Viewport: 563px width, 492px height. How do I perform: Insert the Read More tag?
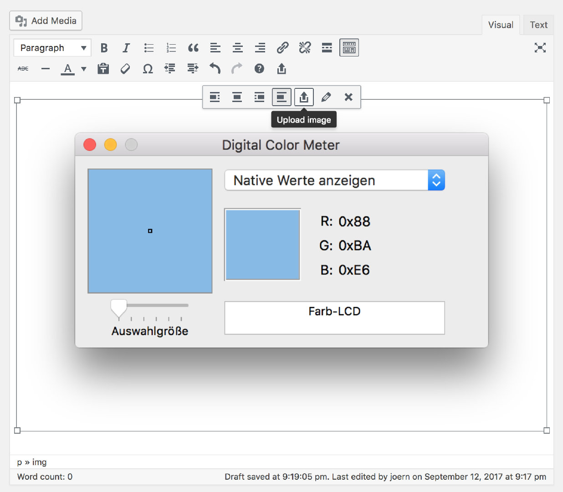click(x=327, y=48)
